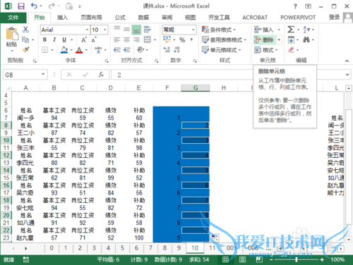Save the workbook with the floppy icon
Screen dimensions: 353x265
coord(21,6)
